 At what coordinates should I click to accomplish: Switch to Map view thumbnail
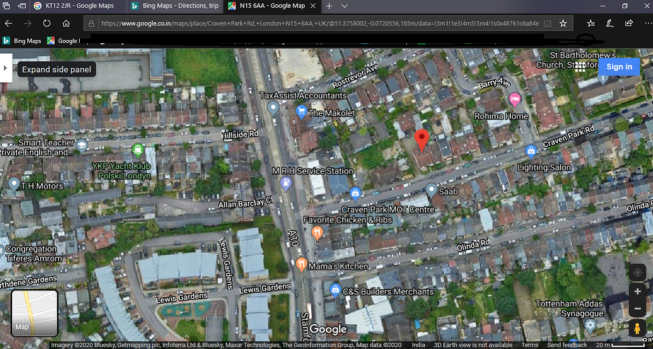pos(34,313)
